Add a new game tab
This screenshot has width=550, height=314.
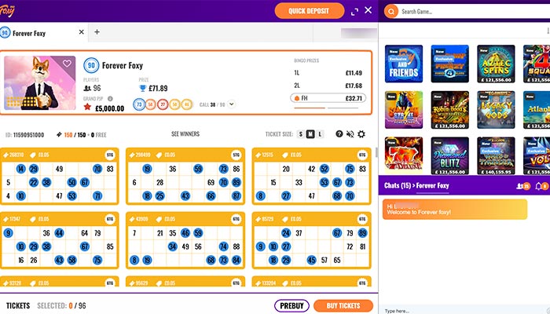tap(97, 32)
